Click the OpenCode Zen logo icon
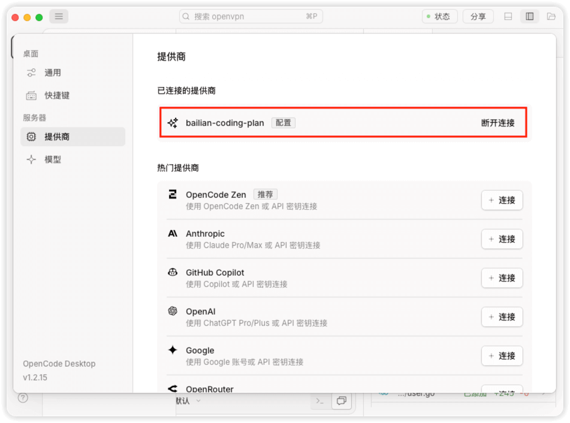The width and height of the screenshot is (570, 423). click(173, 194)
